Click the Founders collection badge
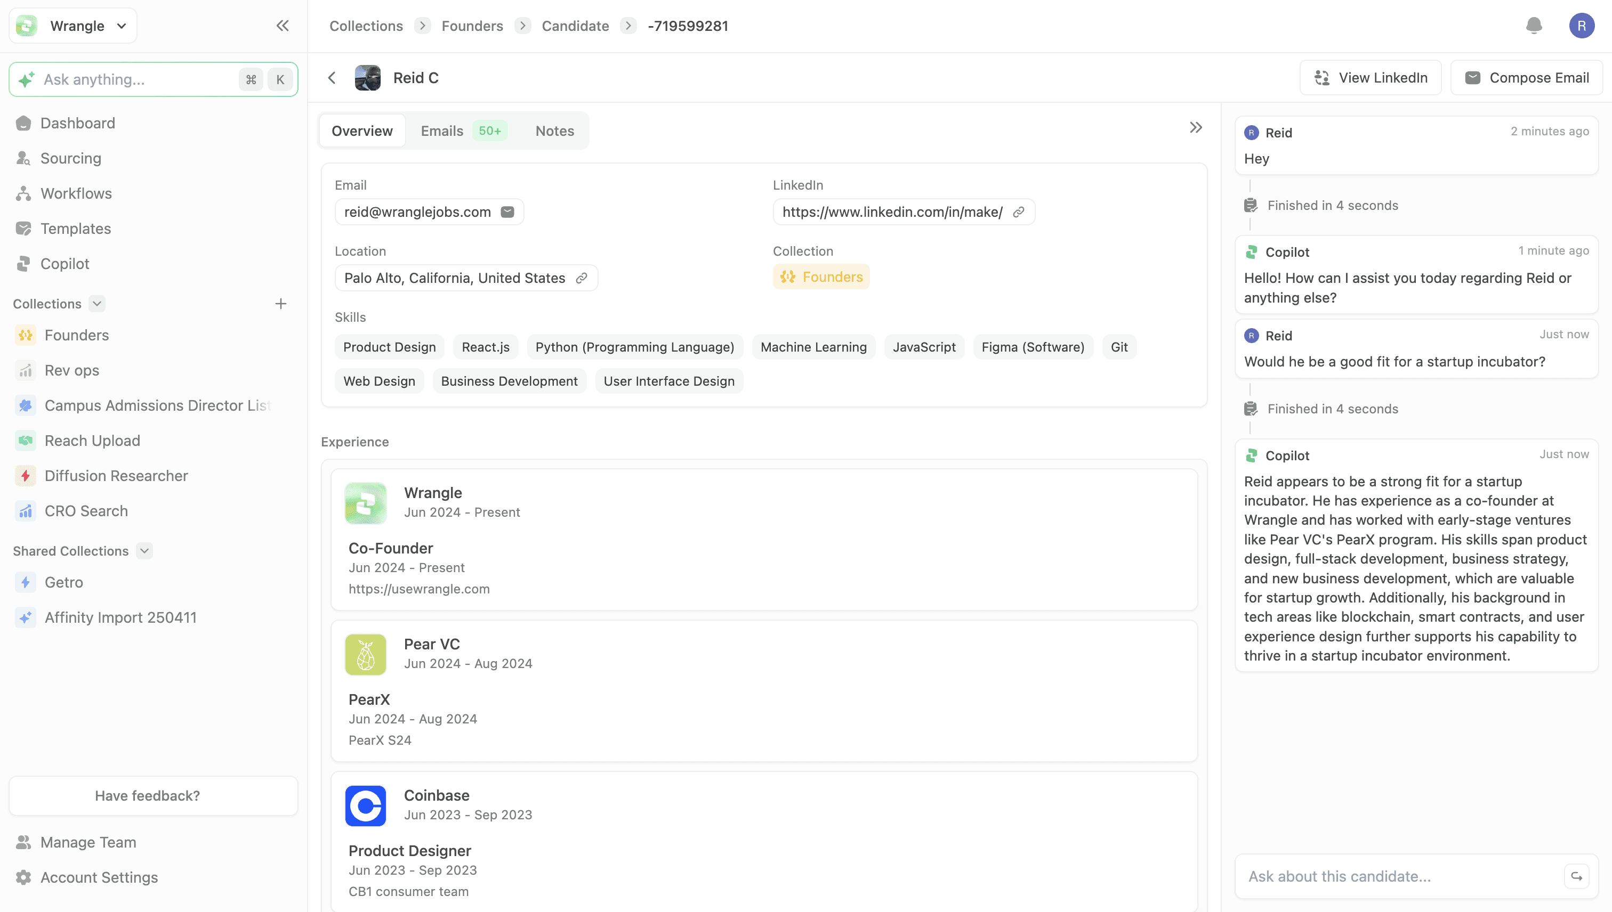 coord(821,277)
